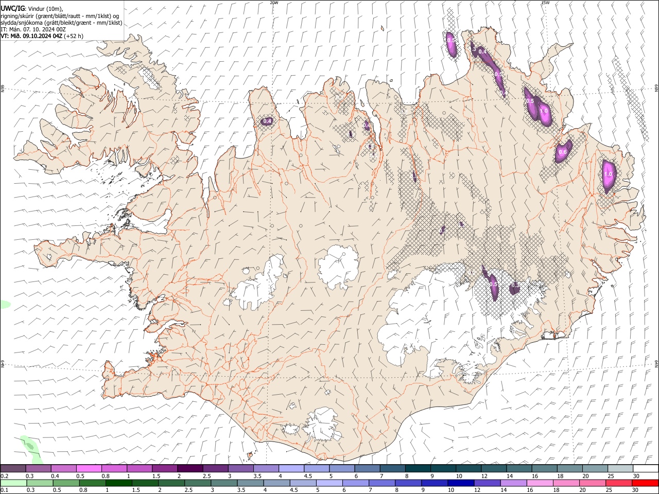Click the light pink rain-scale swatch labeled 16
The image size is (659, 494).
[x=540, y=483]
